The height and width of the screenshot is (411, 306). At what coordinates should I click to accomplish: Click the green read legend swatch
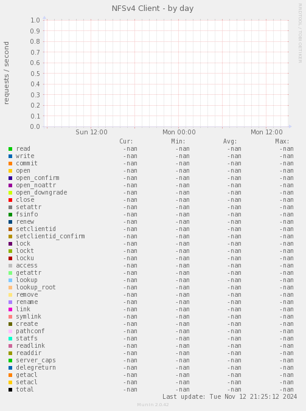point(10,149)
